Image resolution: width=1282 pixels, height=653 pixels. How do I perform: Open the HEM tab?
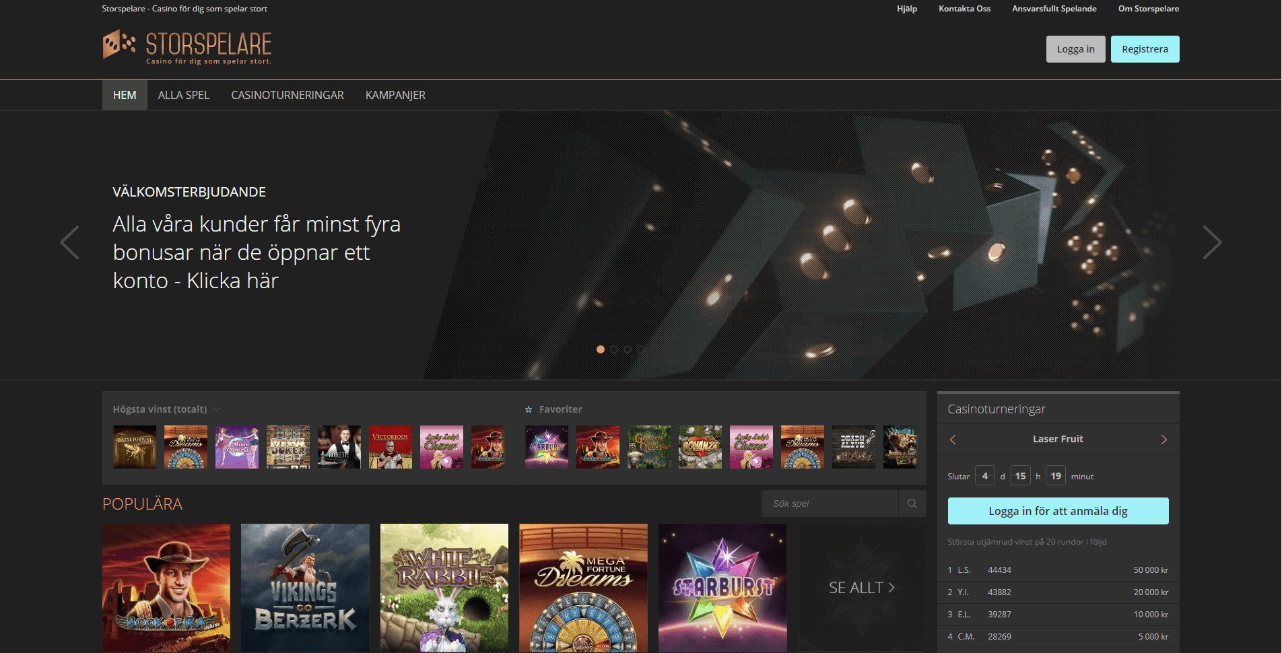[x=125, y=95]
